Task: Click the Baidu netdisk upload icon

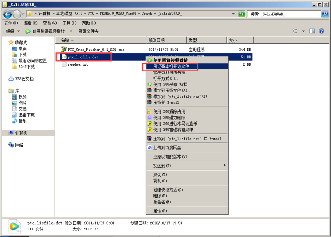Action: tap(150, 148)
